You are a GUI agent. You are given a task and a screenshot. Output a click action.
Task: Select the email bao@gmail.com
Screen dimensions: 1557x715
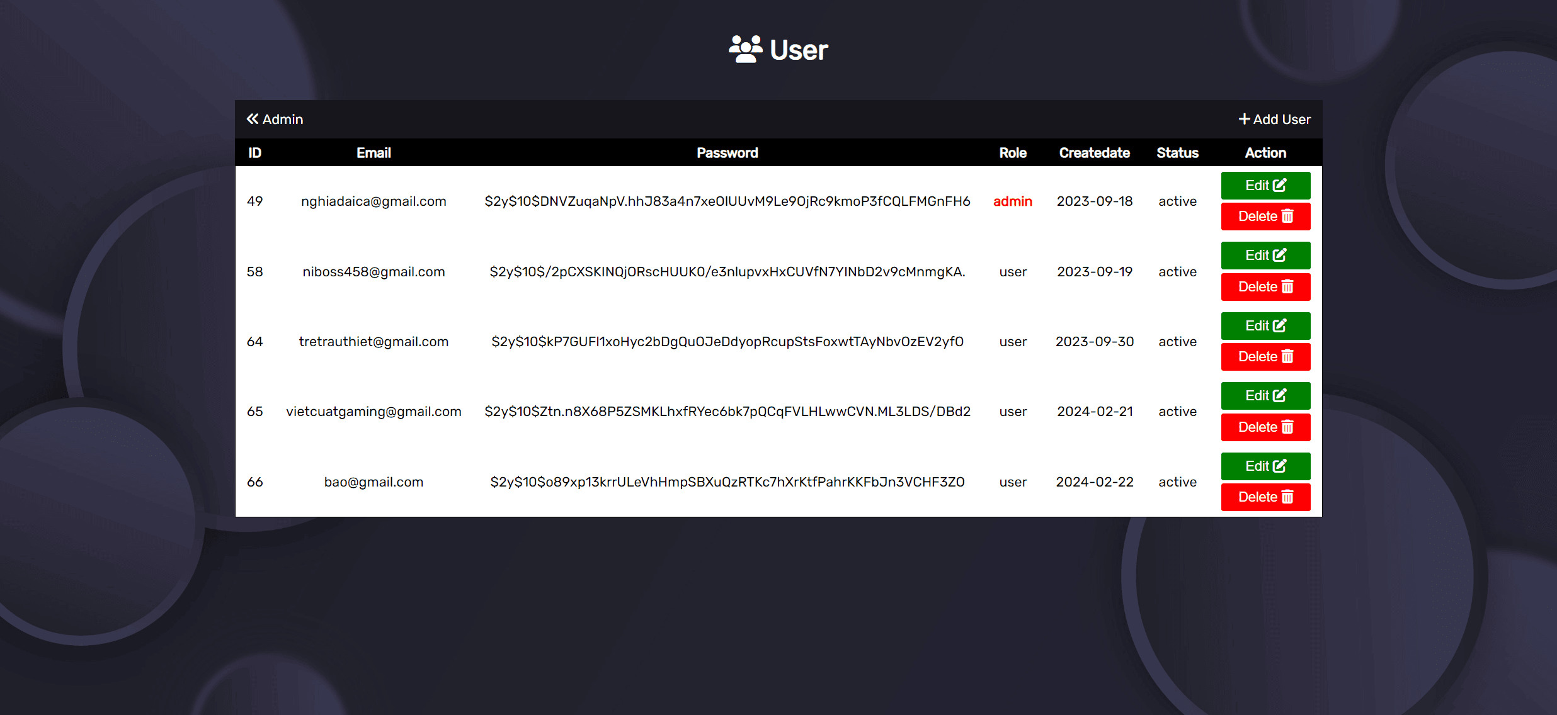coord(374,482)
